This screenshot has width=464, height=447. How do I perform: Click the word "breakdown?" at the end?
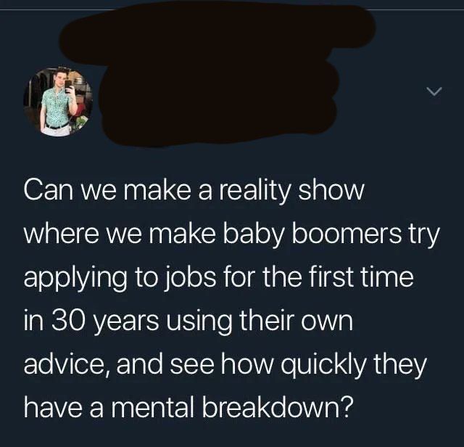pyautogui.click(x=278, y=407)
